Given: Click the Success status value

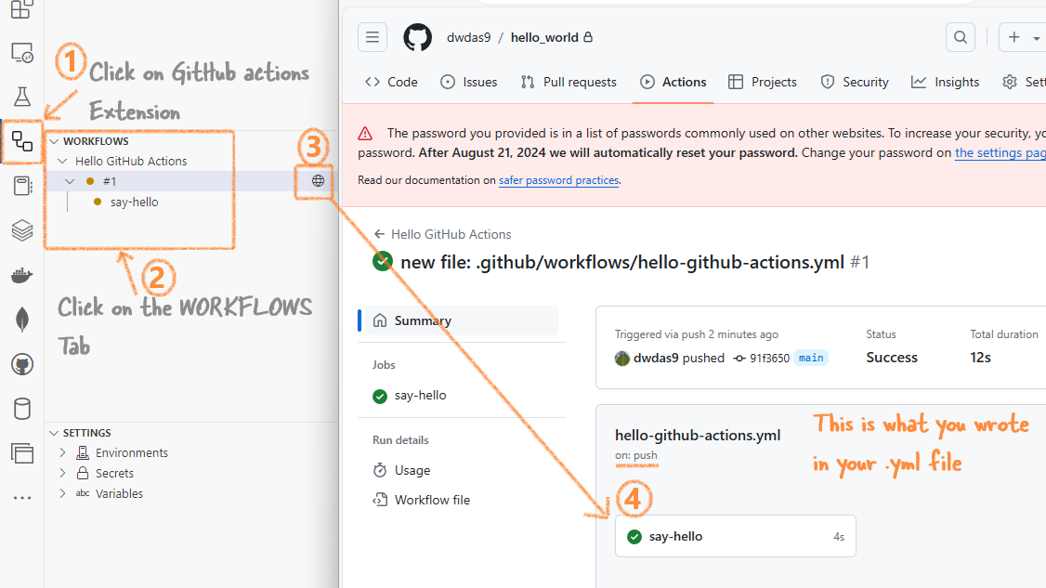Looking at the screenshot, I should (892, 358).
